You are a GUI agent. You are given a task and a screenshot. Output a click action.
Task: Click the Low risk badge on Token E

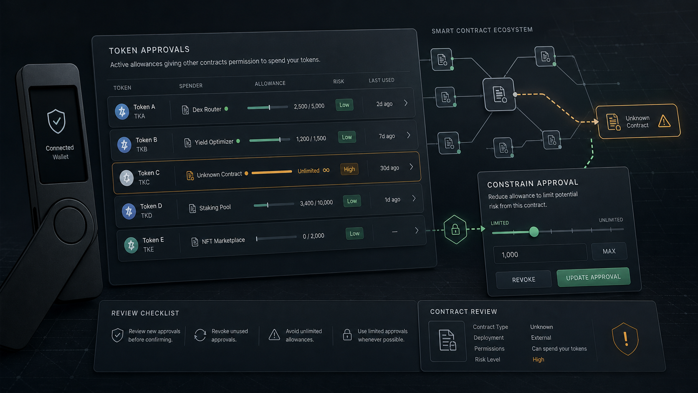354,233
